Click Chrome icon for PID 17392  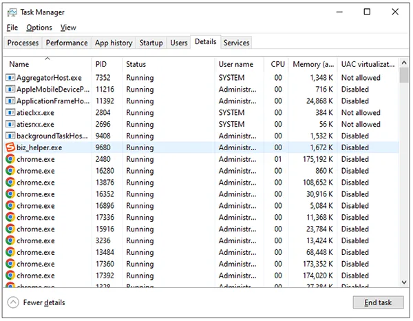coord(10,276)
